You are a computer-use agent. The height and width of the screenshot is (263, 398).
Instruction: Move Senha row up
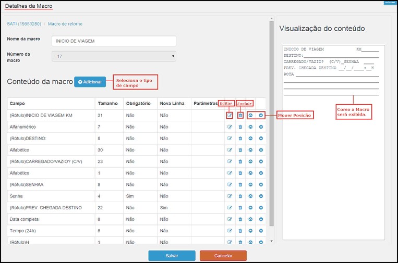tap(250, 196)
